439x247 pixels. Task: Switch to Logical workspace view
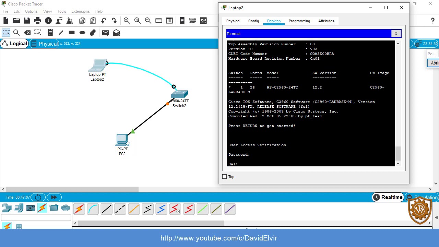(x=14, y=44)
